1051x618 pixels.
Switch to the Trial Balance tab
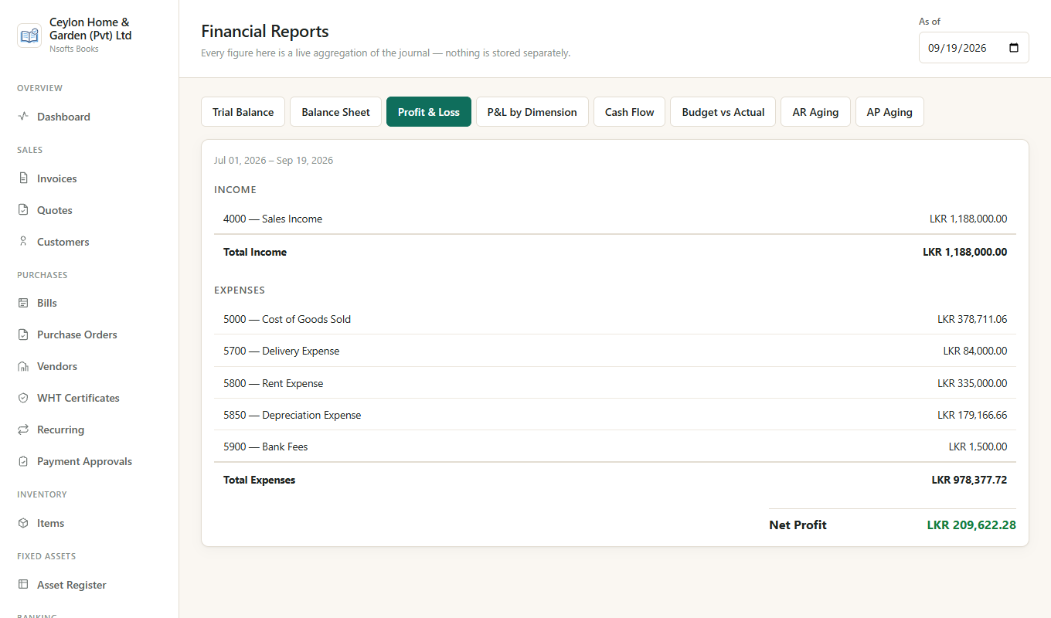(x=243, y=112)
